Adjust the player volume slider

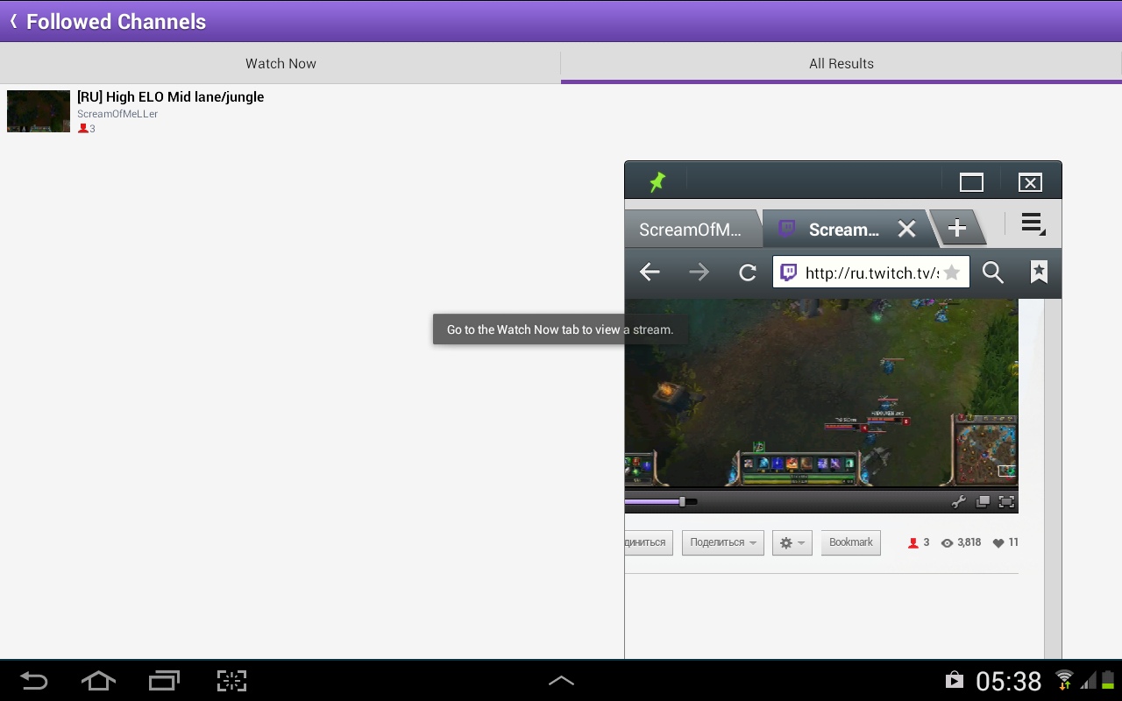pyautogui.click(x=682, y=502)
